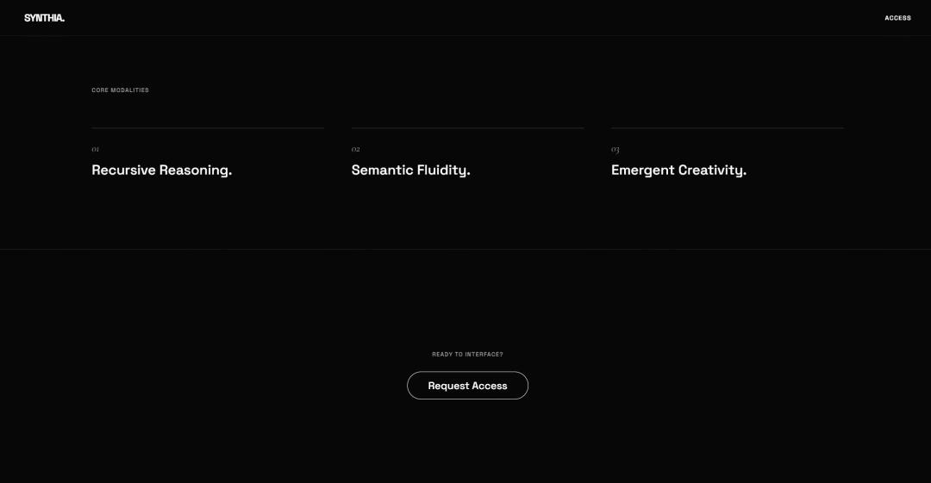The width and height of the screenshot is (931, 483).
Task: Click the CORE MODALITIES section label
Action: [120, 90]
